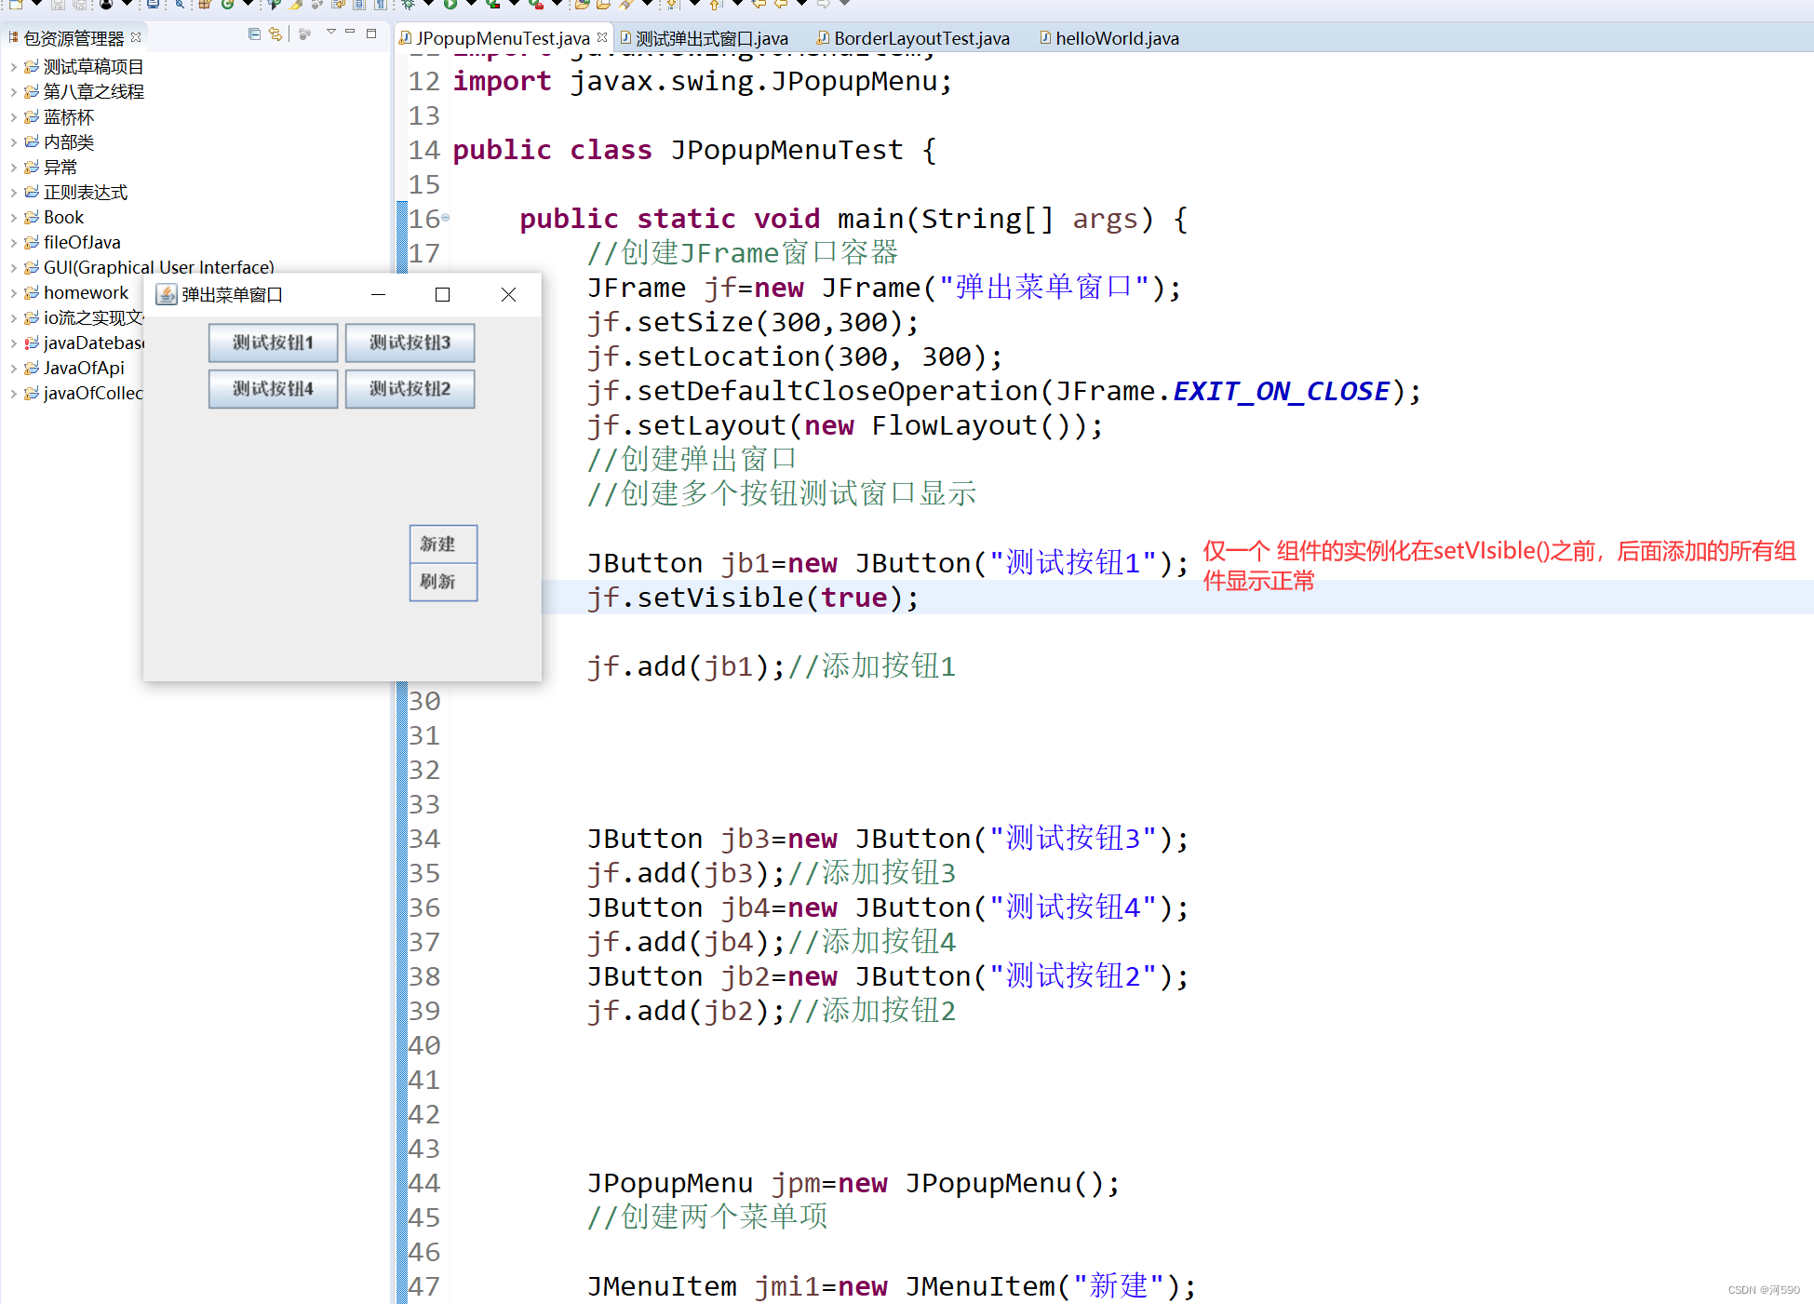The height and width of the screenshot is (1304, 1814).
Task: Close the 包资源管理器 view tab
Action: (x=136, y=37)
